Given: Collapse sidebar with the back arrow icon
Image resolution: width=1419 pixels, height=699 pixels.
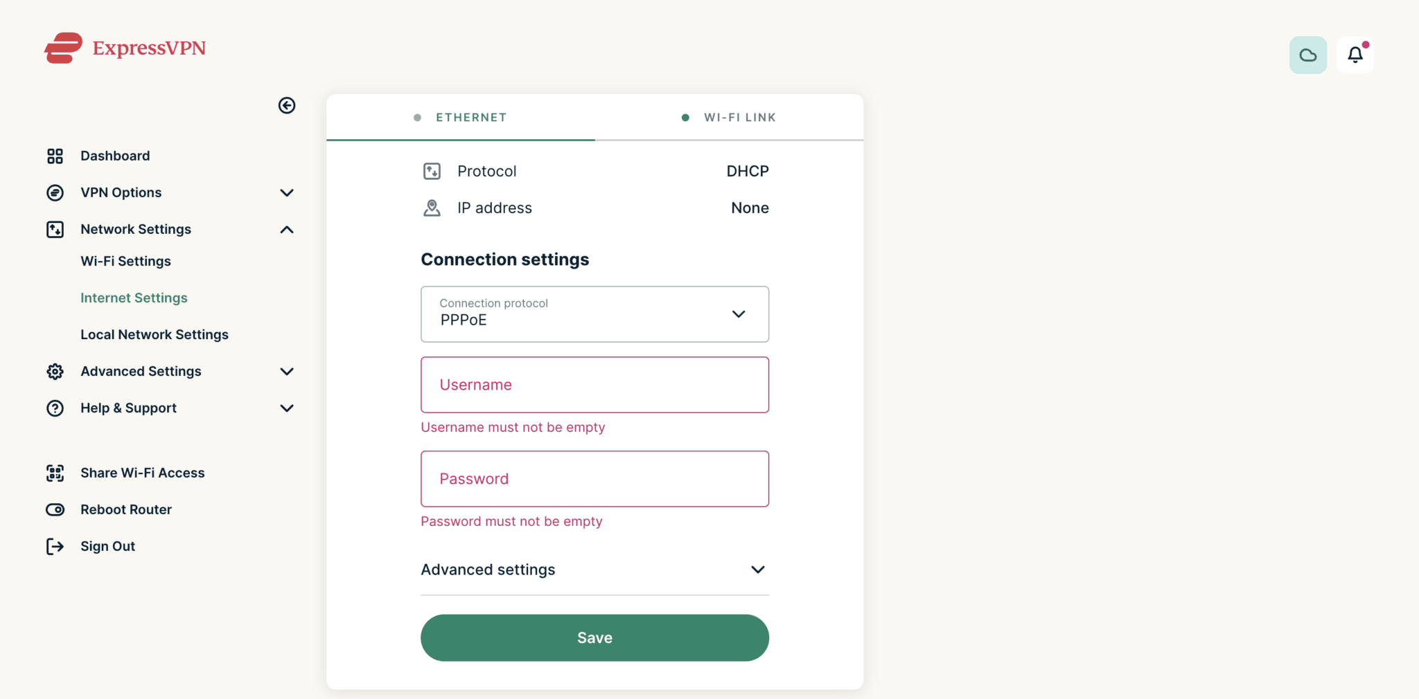Looking at the screenshot, I should click(287, 105).
